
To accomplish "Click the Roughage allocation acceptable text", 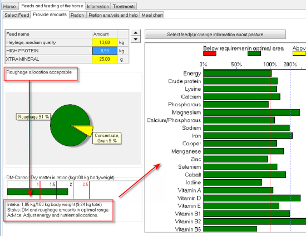I will coord(39,72).
